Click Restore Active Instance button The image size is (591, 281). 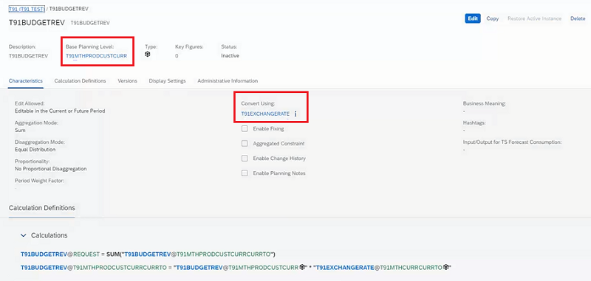[x=534, y=18]
